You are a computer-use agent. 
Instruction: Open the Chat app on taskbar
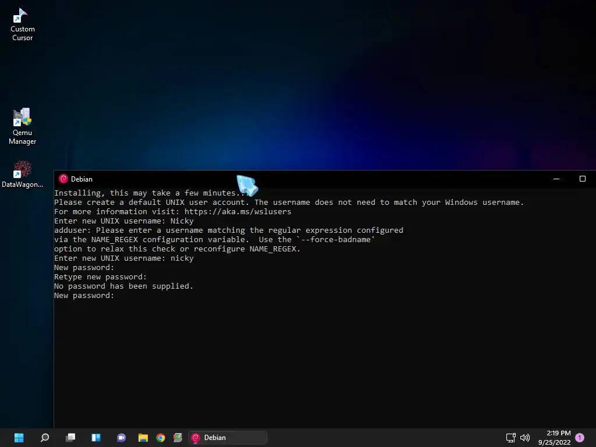pyautogui.click(x=121, y=438)
